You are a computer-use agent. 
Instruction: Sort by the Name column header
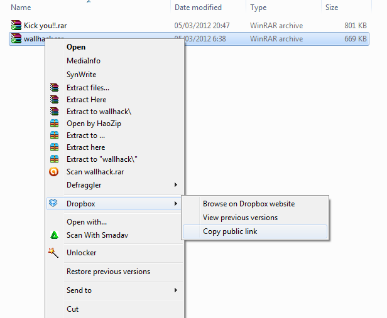pos(21,8)
